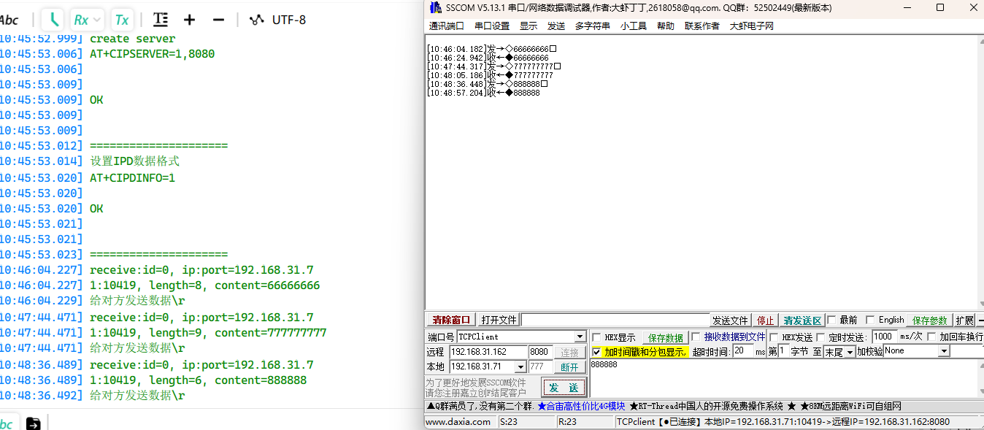This screenshot has width=984, height=430.
Task: Click the text line format icon
Action: [x=161, y=20]
